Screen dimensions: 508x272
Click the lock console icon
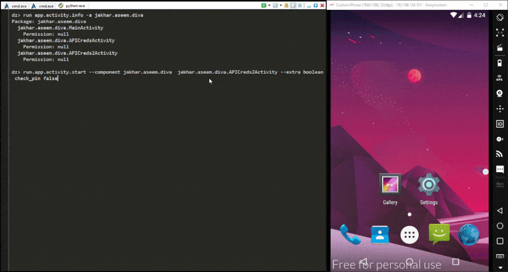[286, 5]
